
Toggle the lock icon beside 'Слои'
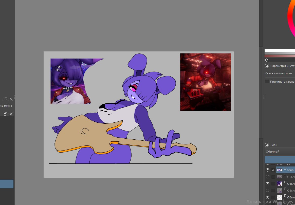point(267,145)
